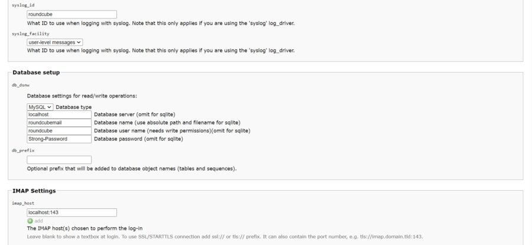Click the imap_host setting label
This screenshot has width=532, height=245.
coord(23,203)
